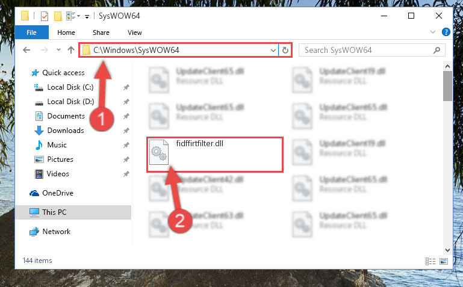Open the address bar history dropdown
Image resolution: width=463 pixels, height=287 pixels.
point(273,51)
